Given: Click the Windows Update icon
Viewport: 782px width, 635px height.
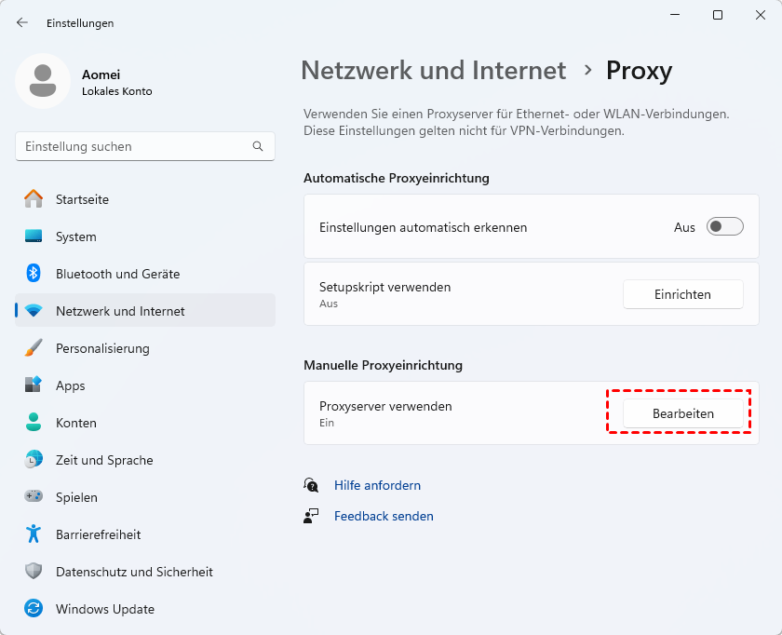Looking at the screenshot, I should (x=34, y=609).
